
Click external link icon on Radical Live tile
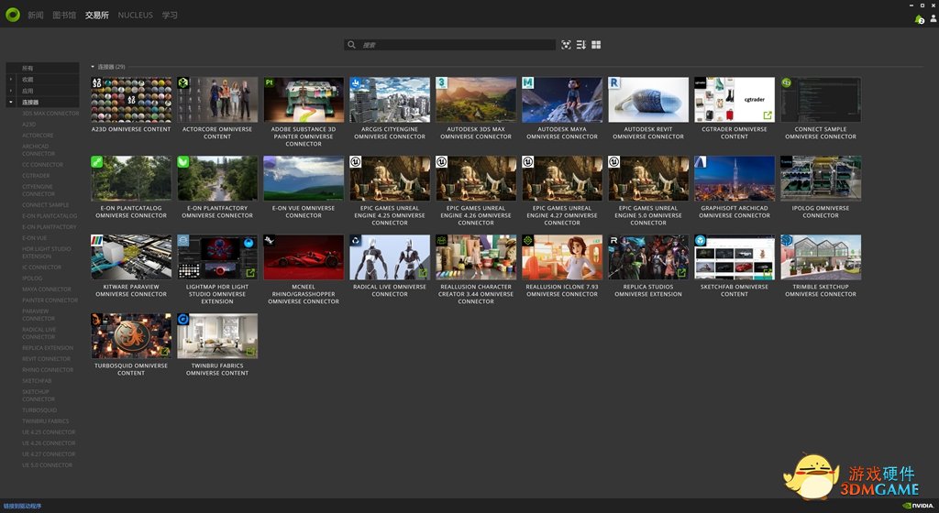[423, 273]
